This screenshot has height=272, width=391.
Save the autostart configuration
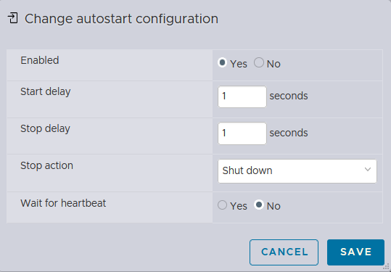tap(356, 252)
